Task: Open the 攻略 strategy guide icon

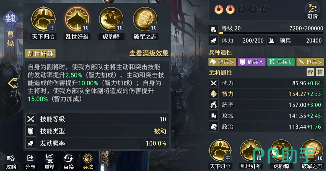Action: click(11, 162)
